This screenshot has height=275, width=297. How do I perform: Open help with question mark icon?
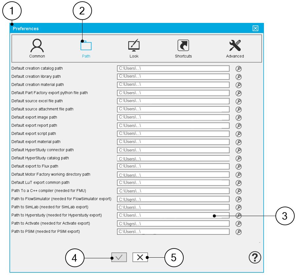255,257
